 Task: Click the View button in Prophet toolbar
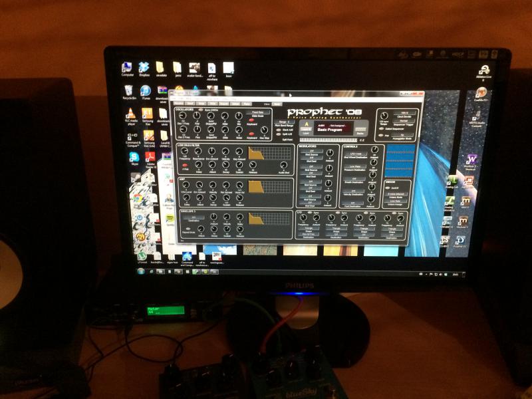click(277, 104)
